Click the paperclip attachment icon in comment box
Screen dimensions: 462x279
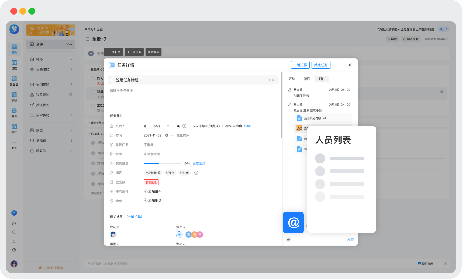pyautogui.click(x=289, y=239)
